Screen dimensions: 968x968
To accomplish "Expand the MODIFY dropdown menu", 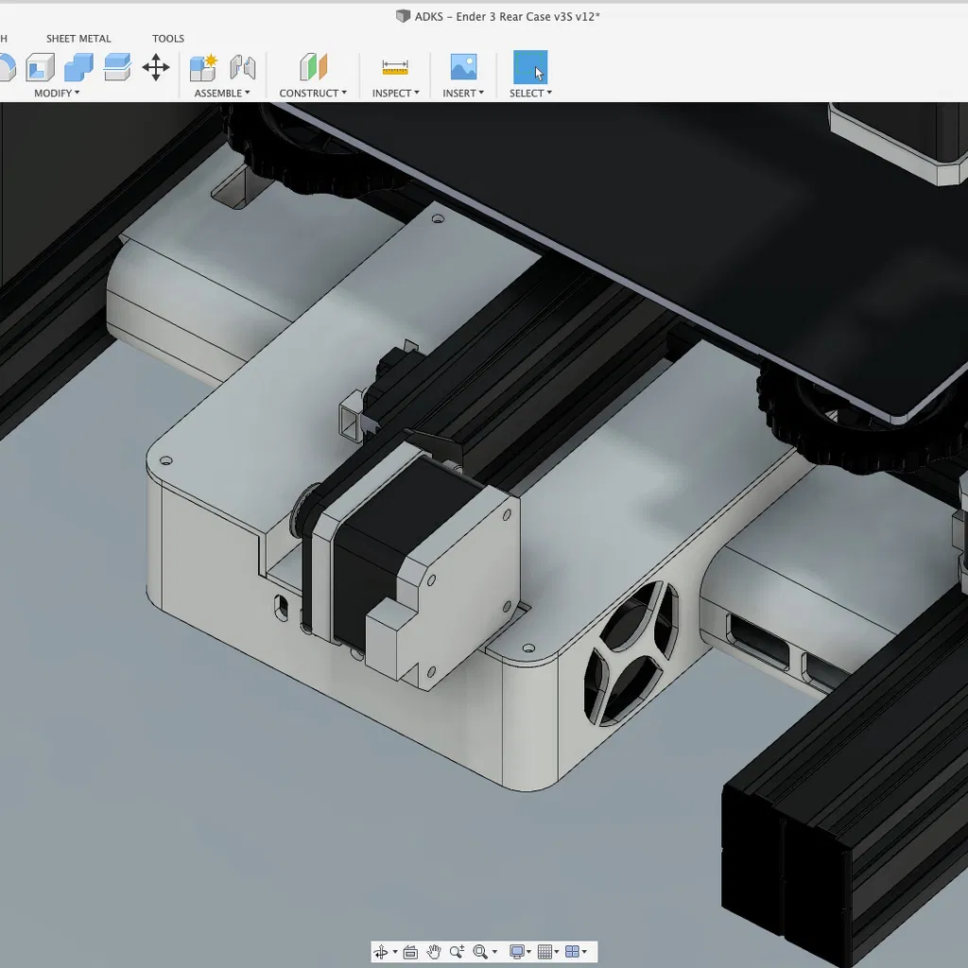I will pos(57,93).
